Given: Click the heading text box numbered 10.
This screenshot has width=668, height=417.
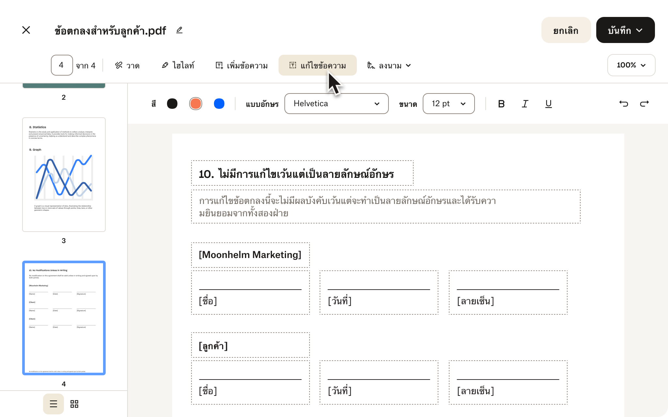Looking at the screenshot, I should [302, 173].
